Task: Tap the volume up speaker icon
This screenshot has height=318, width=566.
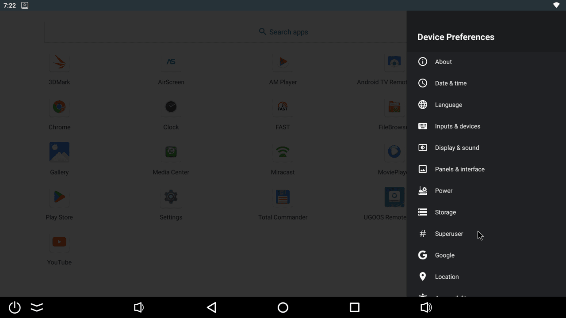Action: coord(426,307)
